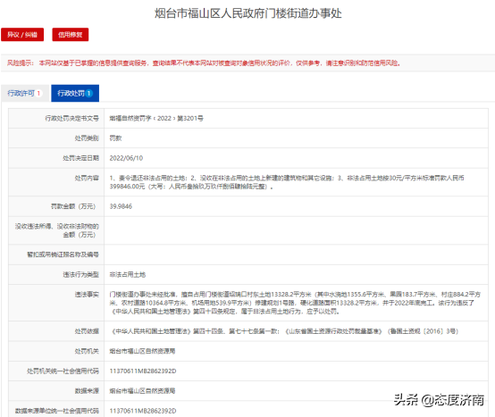Click the 行政处罚决定书文号 label

pyautogui.click(x=71, y=118)
